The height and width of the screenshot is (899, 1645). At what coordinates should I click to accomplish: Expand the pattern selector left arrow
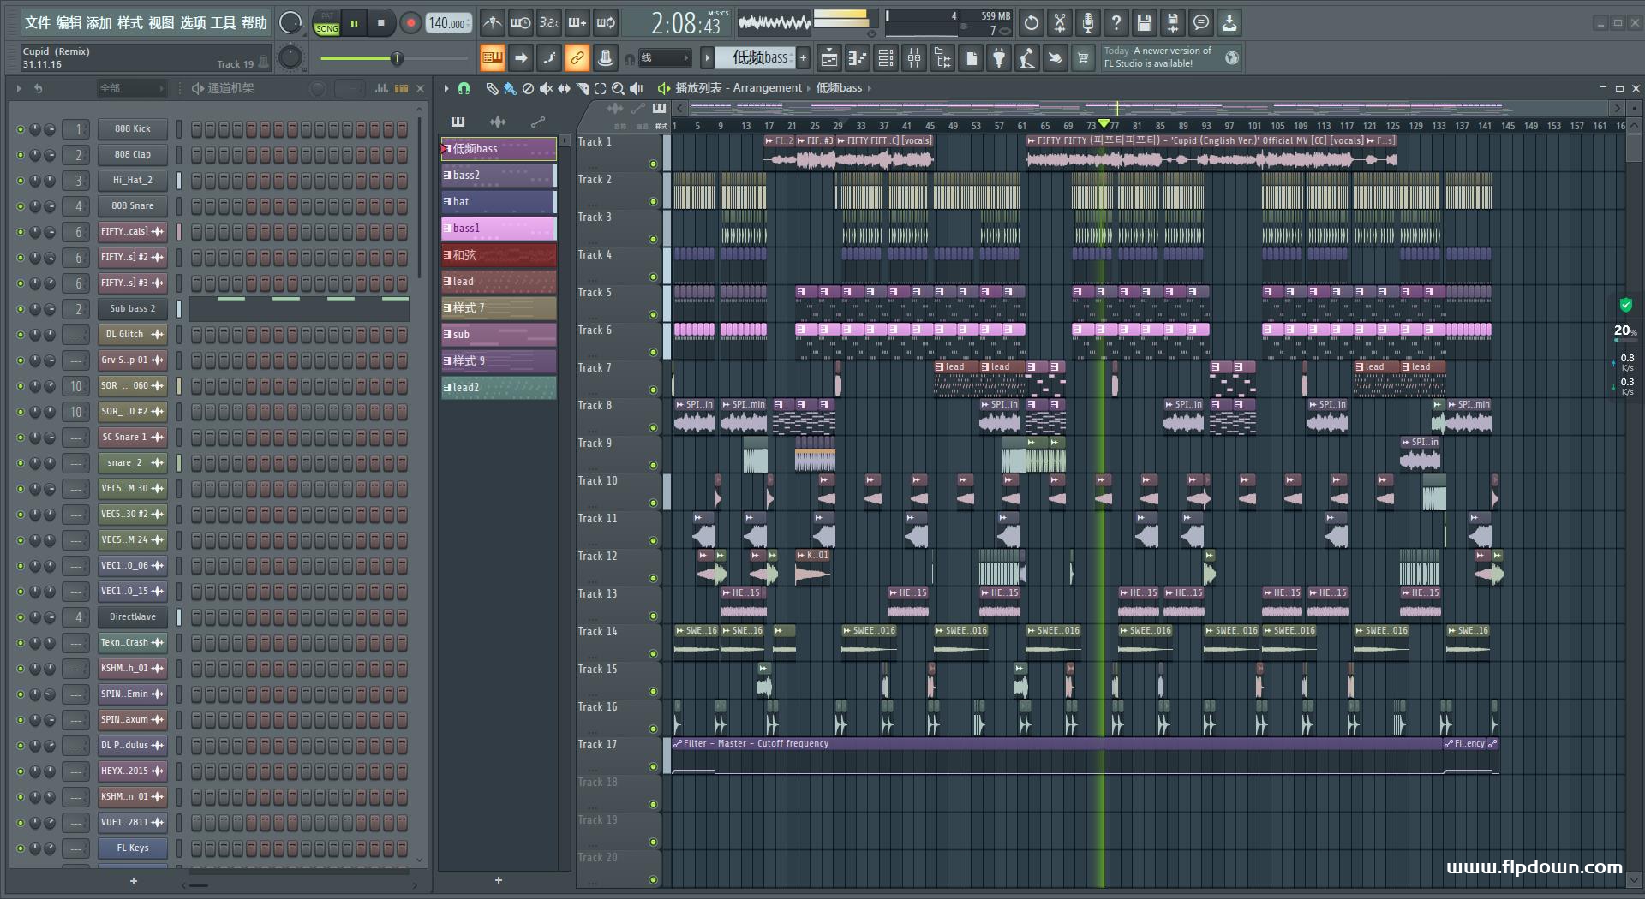(x=707, y=58)
